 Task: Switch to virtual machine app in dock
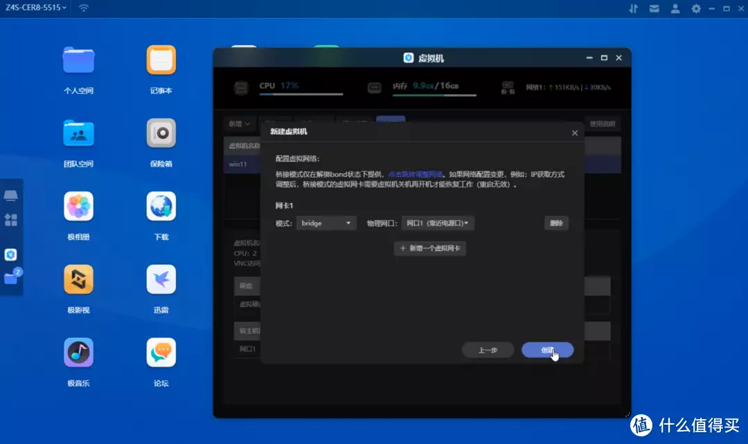tap(10, 255)
